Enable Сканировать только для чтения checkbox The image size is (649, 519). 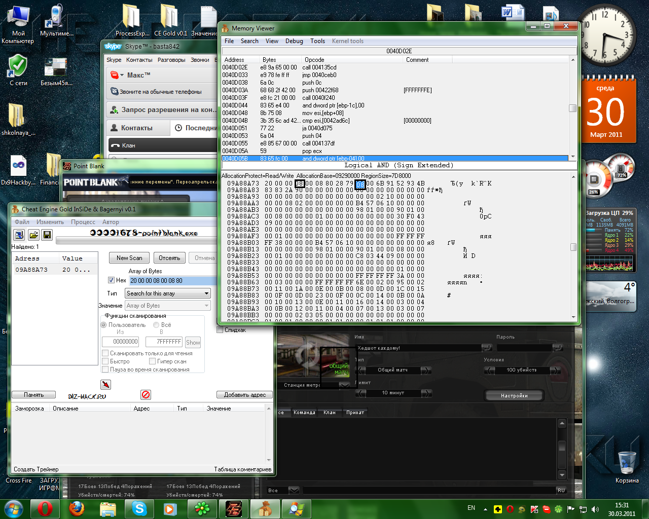(x=105, y=353)
